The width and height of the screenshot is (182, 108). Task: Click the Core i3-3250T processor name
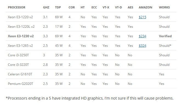[18, 55]
